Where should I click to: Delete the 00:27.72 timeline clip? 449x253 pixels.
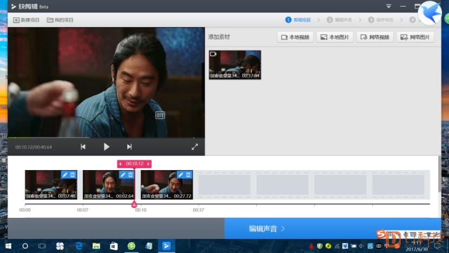pyautogui.click(x=188, y=174)
